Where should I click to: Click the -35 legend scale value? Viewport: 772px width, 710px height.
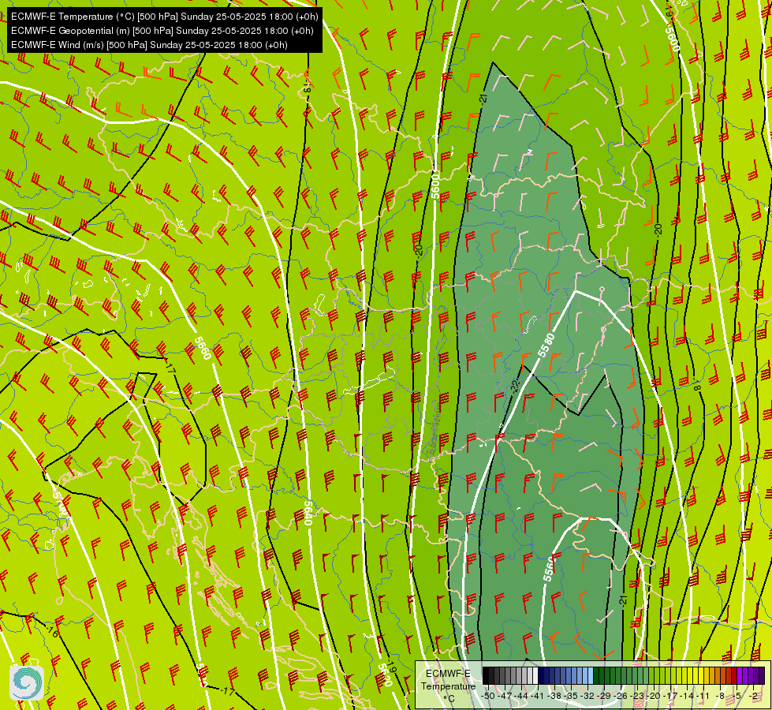click(571, 696)
